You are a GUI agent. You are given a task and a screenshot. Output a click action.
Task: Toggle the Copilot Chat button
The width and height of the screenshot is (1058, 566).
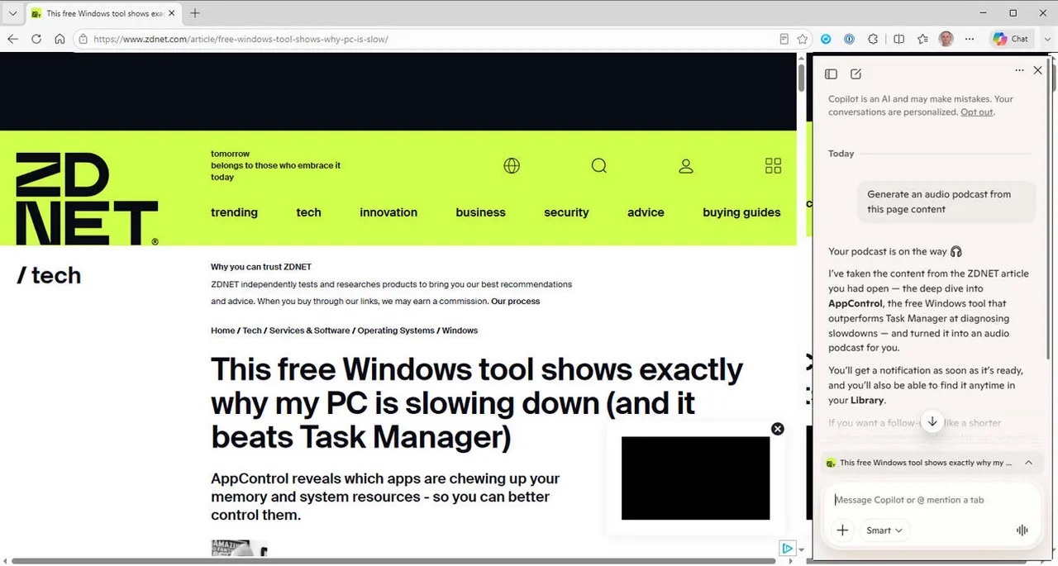pyautogui.click(x=1011, y=39)
